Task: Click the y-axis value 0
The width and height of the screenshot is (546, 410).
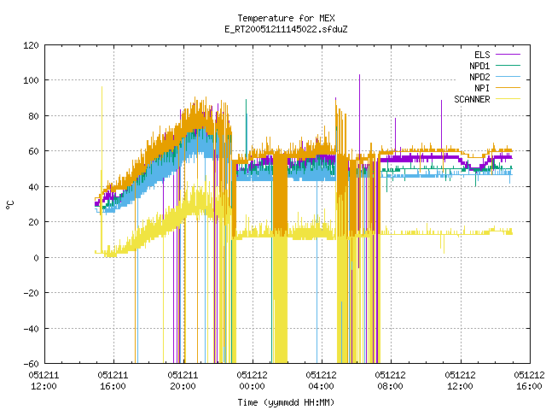Action: [x=36, y=258]
